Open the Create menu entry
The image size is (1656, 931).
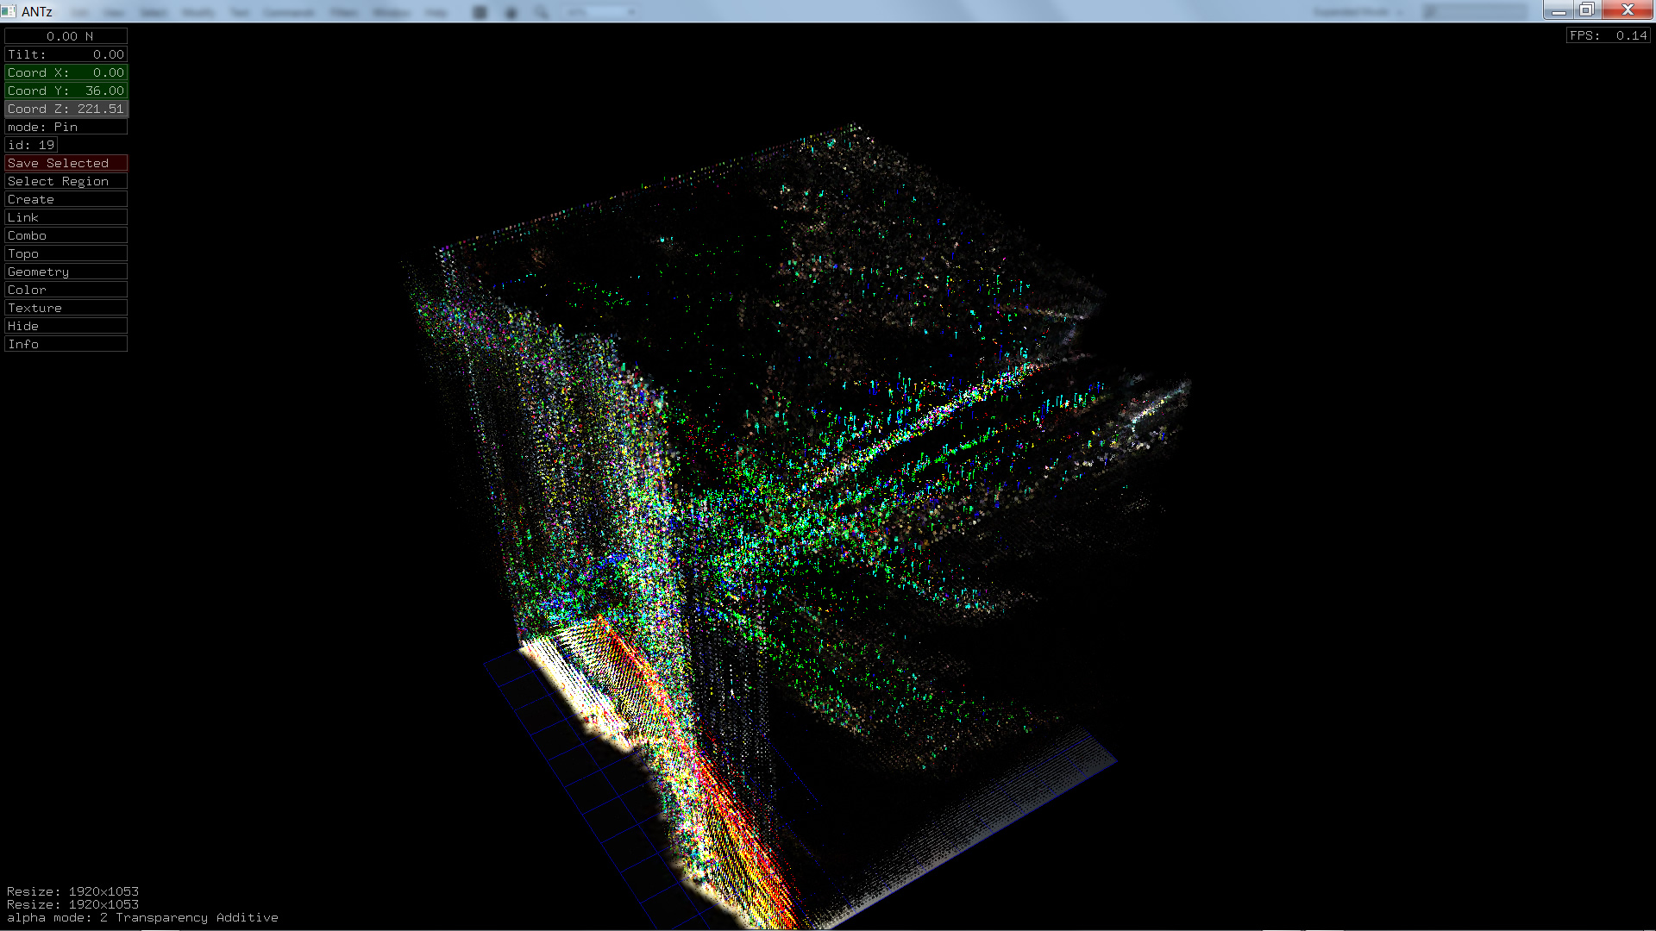coord(66,199)
